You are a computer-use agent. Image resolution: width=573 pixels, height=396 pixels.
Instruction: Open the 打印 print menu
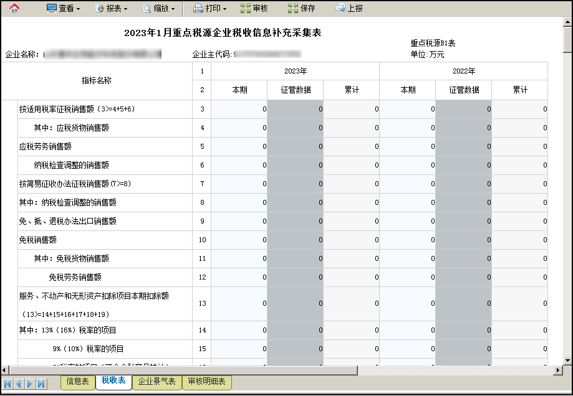209,8
